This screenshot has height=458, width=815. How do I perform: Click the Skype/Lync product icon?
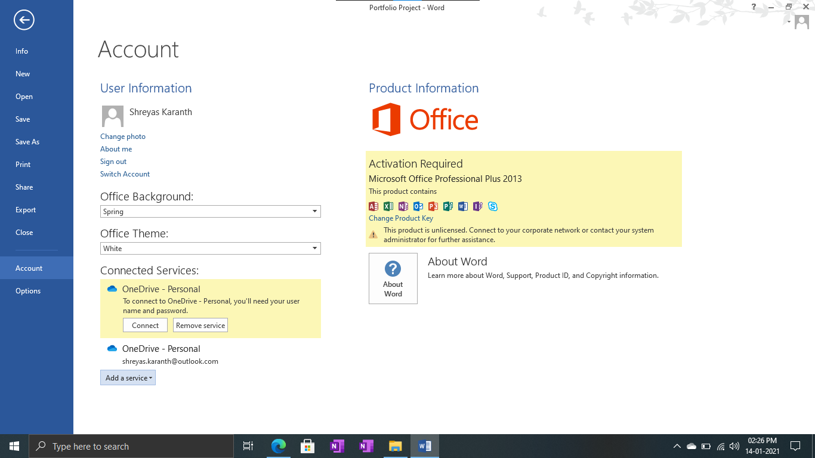[493, 206]
